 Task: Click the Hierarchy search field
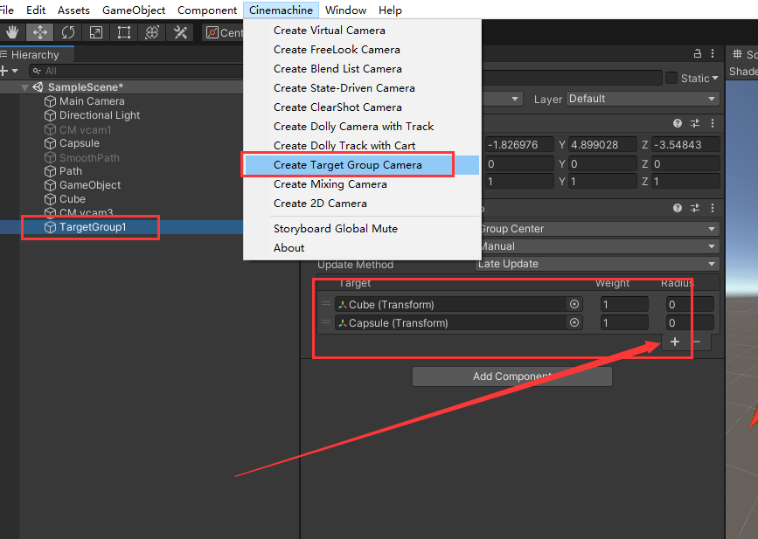pyautogui.click(x=136, y=71)
